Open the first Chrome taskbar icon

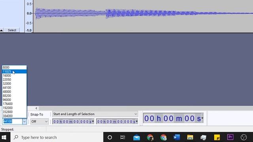(x=150, y=137)
